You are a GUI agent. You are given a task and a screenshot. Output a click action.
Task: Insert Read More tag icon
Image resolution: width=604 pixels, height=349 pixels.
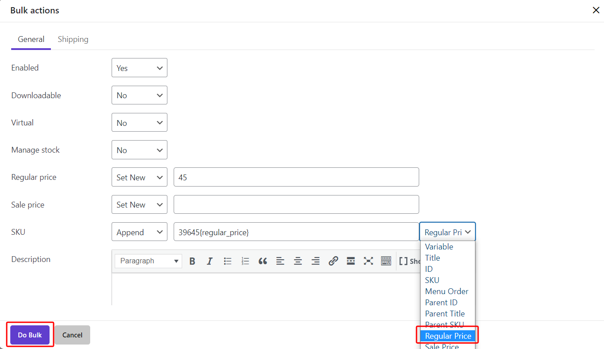pyautogui.click(x=351, y=261)
